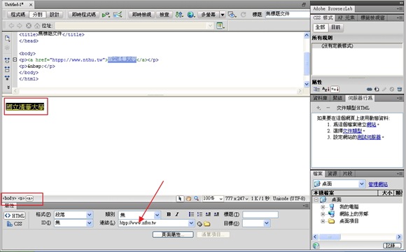
Task: Expand the 我的電腦 tree node
Action: [323, 207]
